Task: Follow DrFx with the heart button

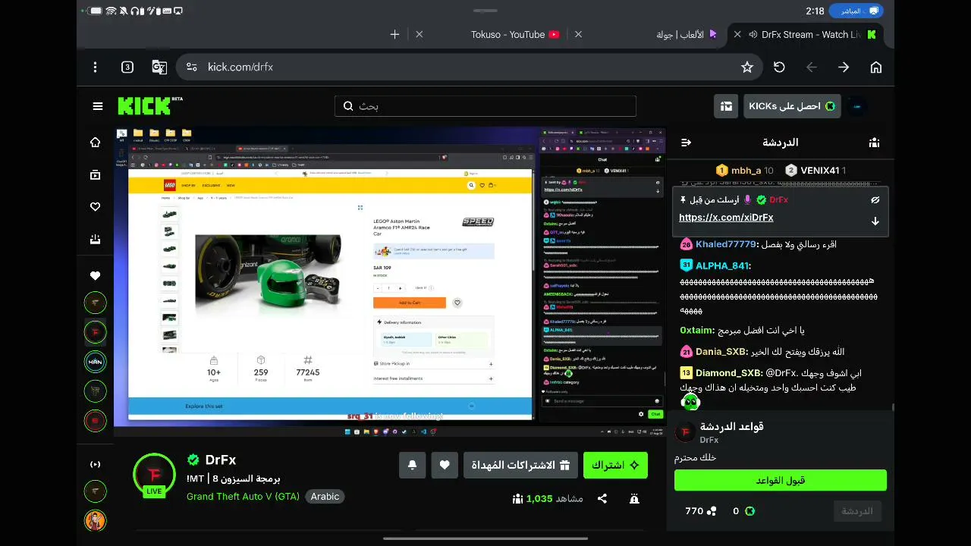Action: click(x=445, y=465)
